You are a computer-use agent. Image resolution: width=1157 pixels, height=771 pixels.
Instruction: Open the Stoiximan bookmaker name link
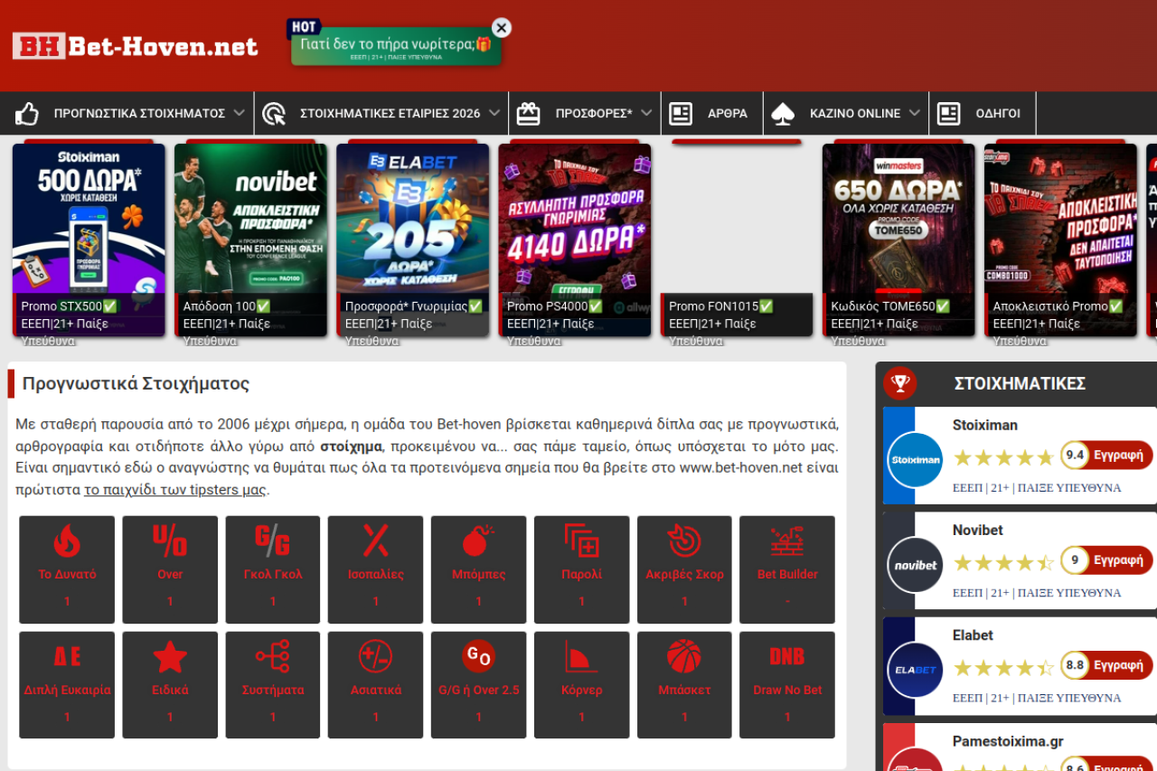click(985, 425)
